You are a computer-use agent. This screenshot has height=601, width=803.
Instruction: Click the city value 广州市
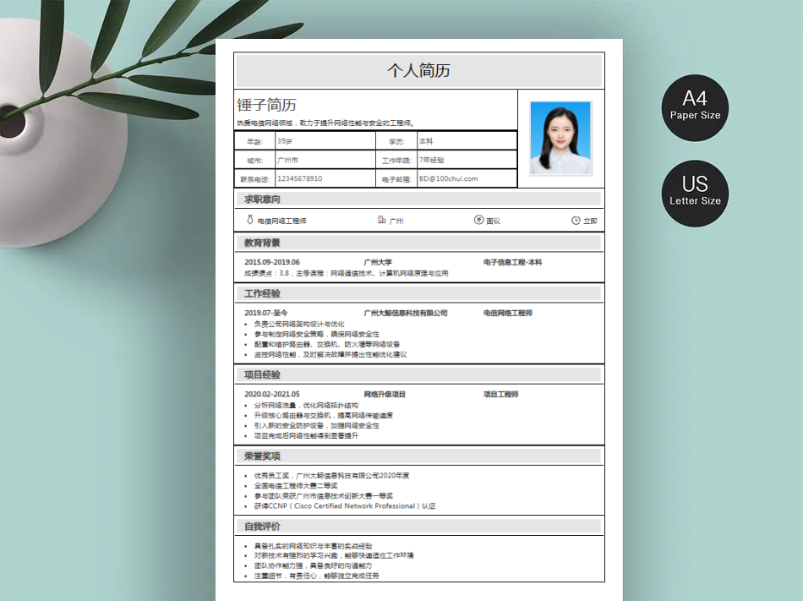[x=287, y=160]
